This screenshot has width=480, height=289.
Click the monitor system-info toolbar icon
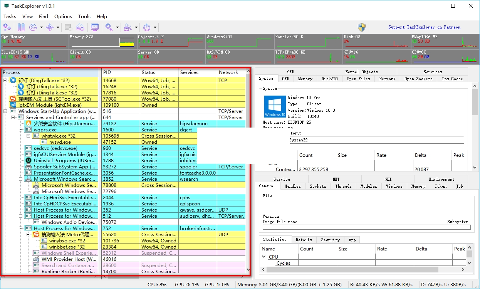pyautogui.click(x=94, y=27)
